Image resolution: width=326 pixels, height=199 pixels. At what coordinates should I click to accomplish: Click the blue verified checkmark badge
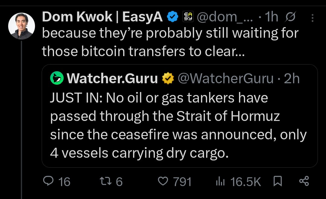173,17
